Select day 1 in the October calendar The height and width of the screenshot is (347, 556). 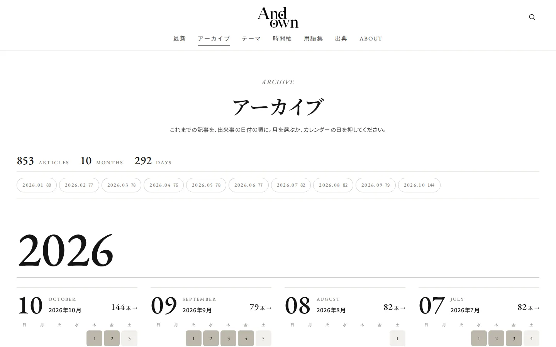pyautogui.click(x=95, y=339)
